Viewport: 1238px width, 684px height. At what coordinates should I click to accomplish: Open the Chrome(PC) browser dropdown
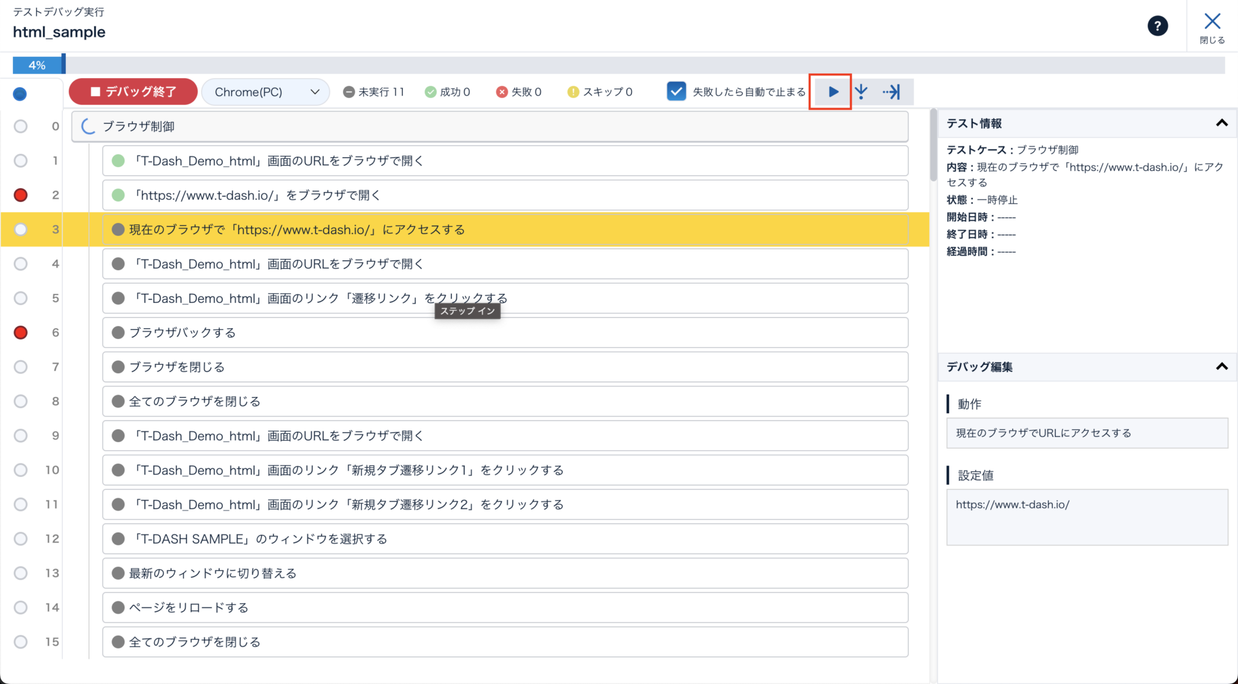coord(266,92)
